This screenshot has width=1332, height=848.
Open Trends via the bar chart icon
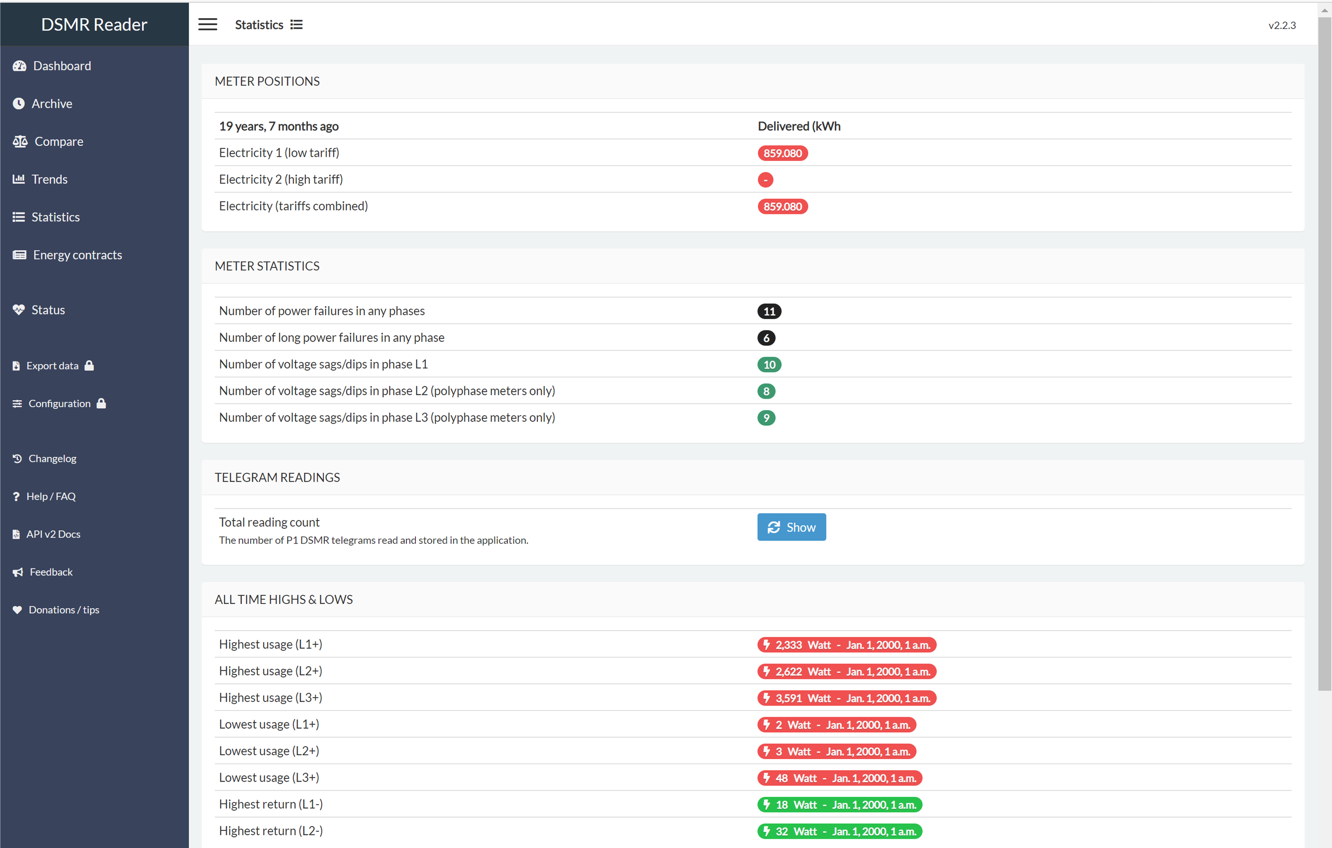(x=19, y=179)
